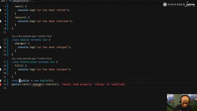Click 'car has been charged' string on line 19
Screen dimensions: 197x111
(x=52, y=69)
